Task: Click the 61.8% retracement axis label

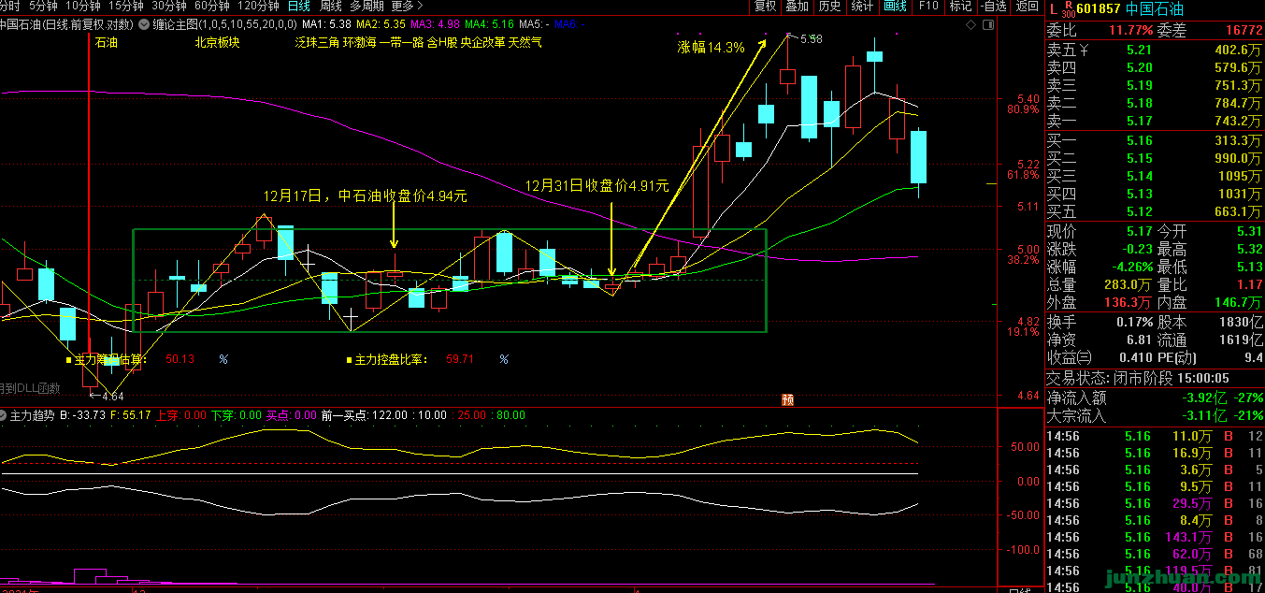Action: [1023, 175]
